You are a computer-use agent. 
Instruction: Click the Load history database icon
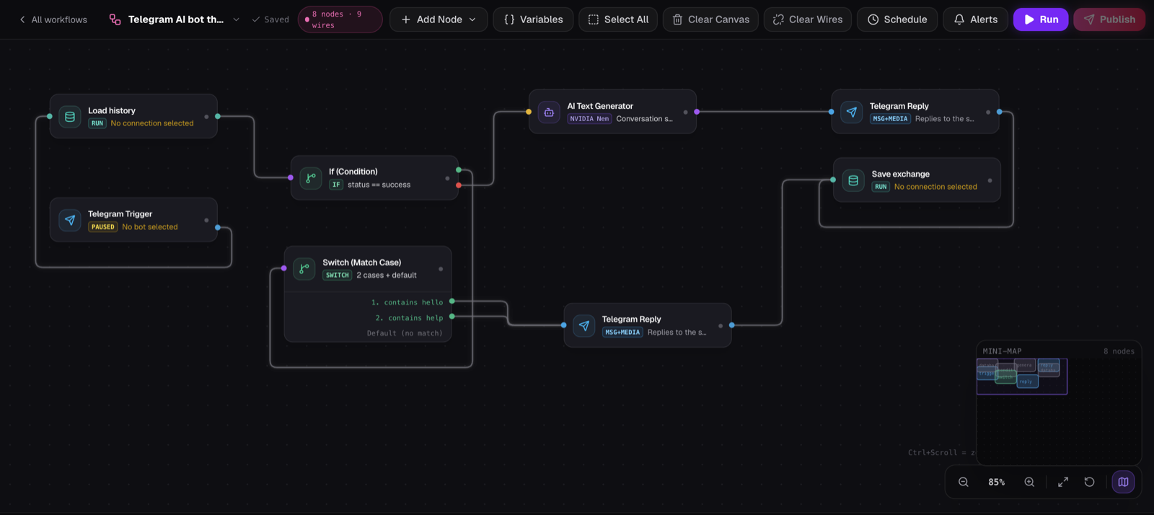[70, 116]
